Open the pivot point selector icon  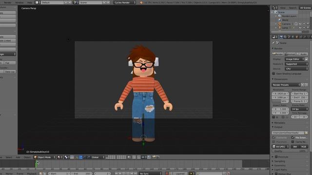(x=67, y=157)
